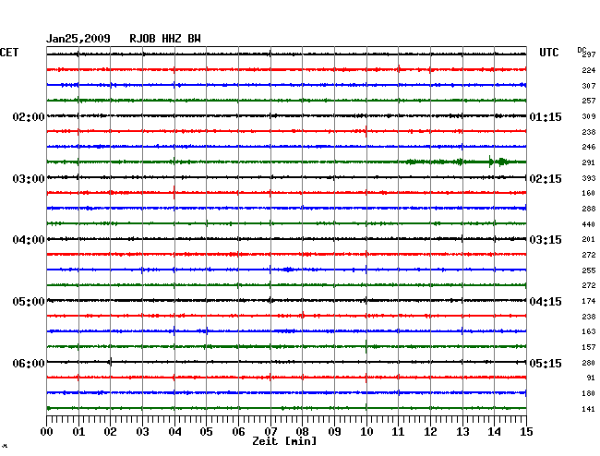
Task: Click the "DC" column header
Action: coord(582,50)
